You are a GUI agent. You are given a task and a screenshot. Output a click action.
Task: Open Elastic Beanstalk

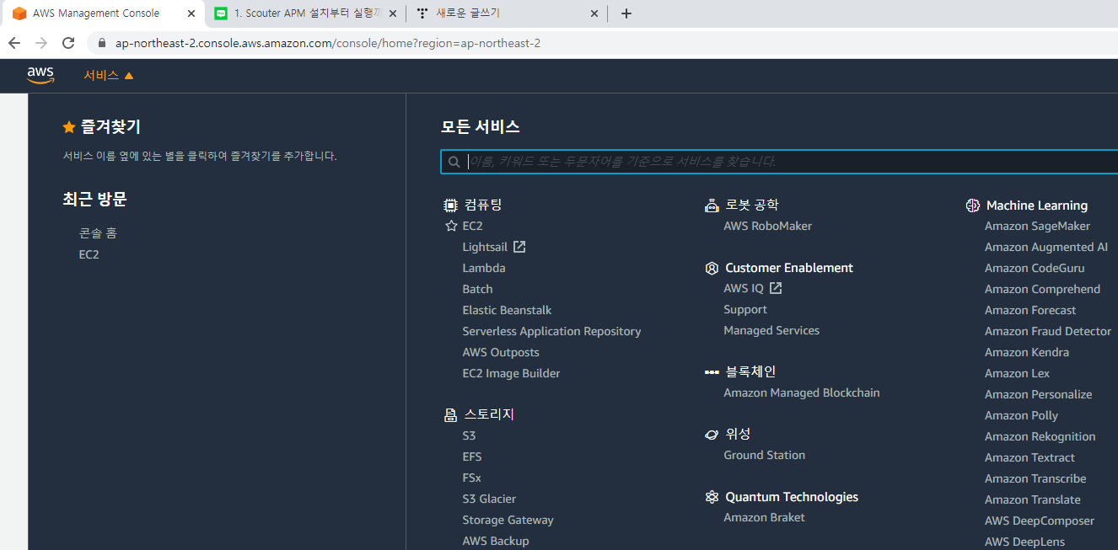click(x=507, y=310)
